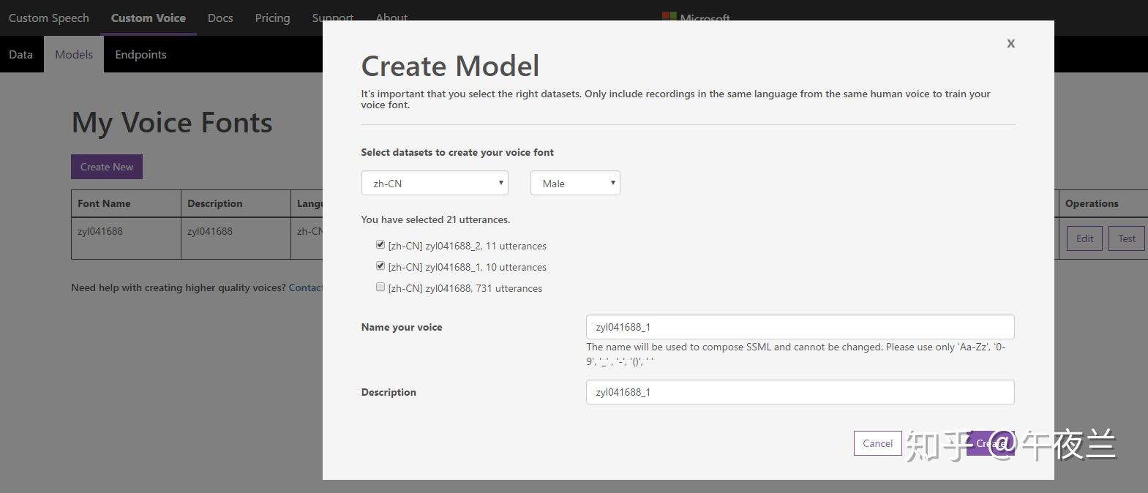Click the Create New button

[x=107, y=167]
